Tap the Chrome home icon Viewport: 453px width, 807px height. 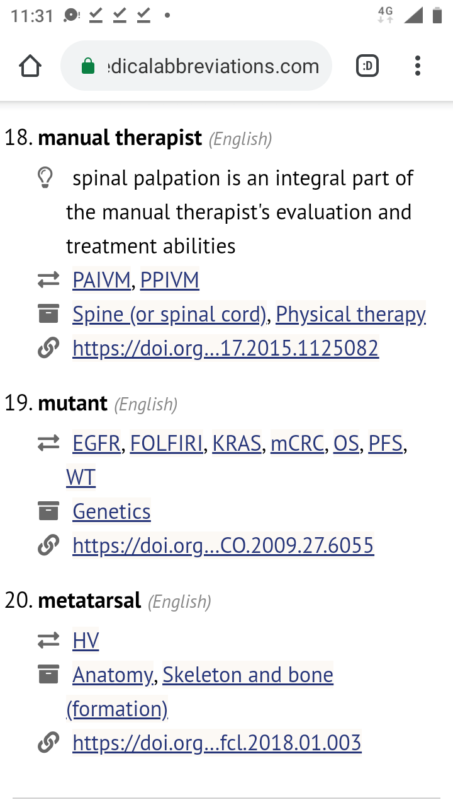click(x=30, y=66)
